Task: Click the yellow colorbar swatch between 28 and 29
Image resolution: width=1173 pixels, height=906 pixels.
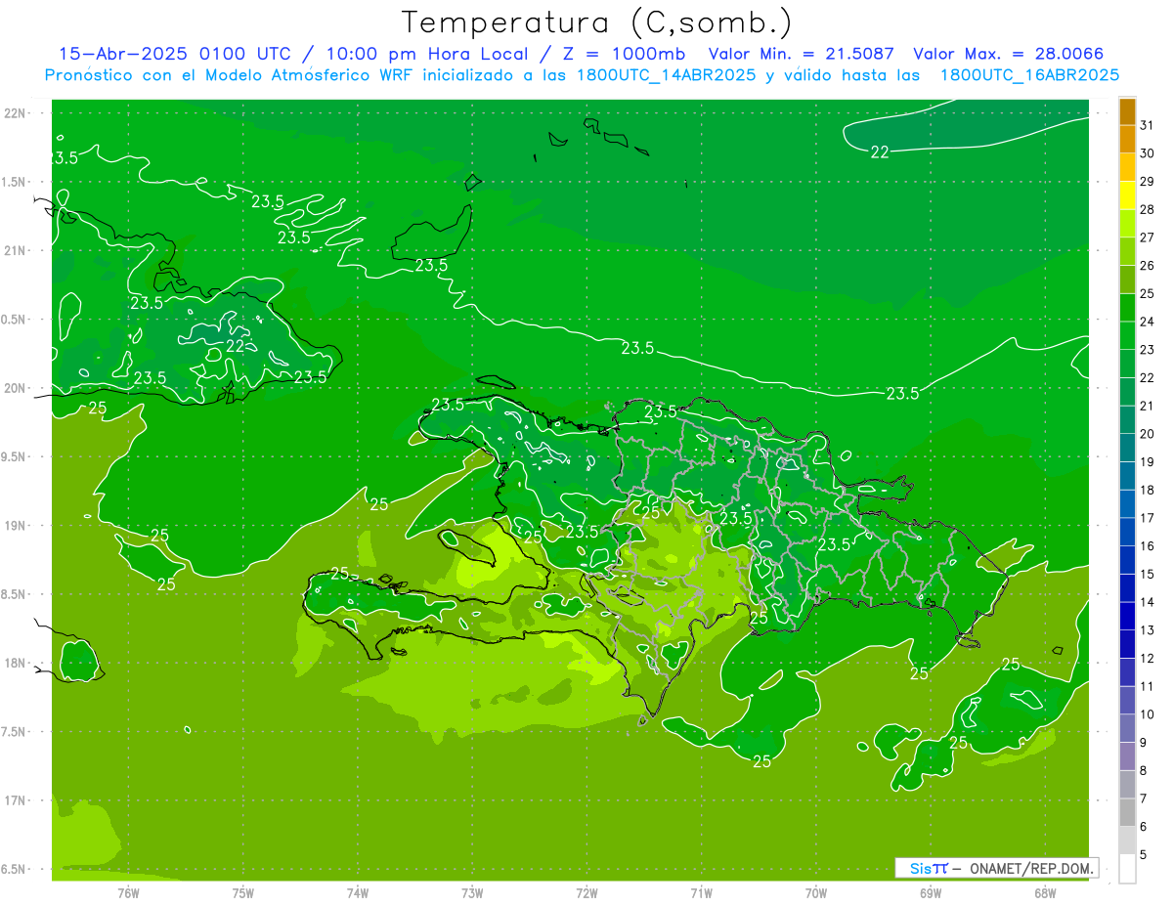Action: (x=1127, y=195)
